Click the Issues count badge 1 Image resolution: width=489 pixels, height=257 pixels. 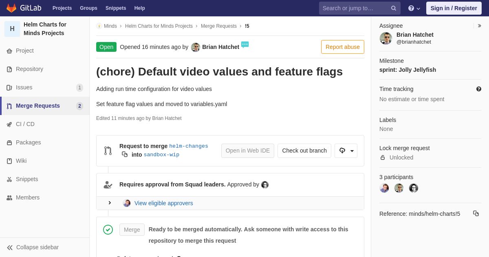click(x=79, y=88)
